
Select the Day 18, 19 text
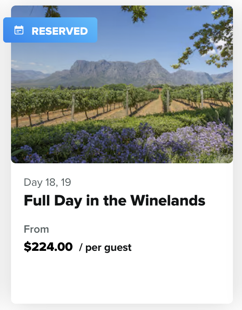tap(47, 182)
